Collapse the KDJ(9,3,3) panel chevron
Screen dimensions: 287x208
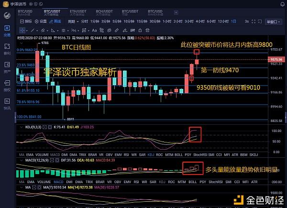pos(22,127)
